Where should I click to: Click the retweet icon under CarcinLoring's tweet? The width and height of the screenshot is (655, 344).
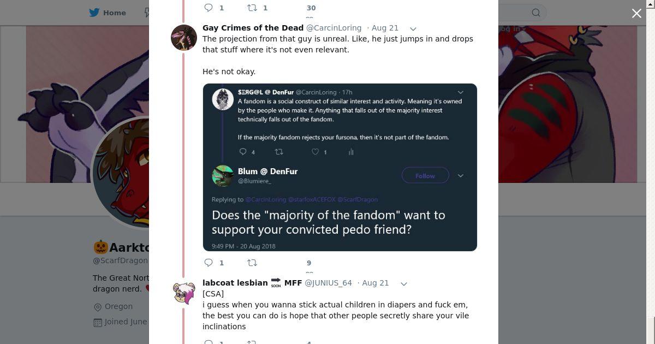[252, 263]
